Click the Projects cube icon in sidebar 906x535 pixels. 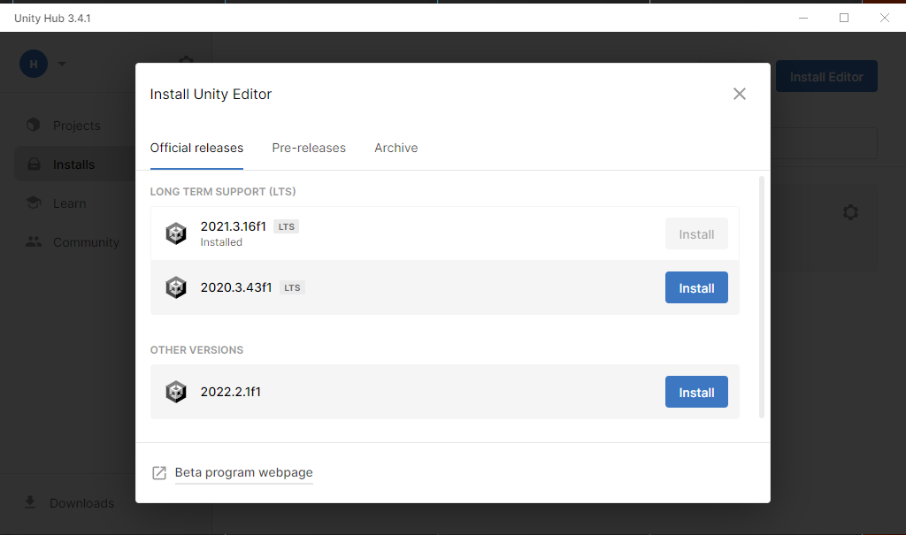tap(34, 125)
